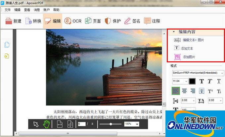Click the horizontal scale 100 field
The width and height of the screenshot is (225, 137).
click(x=188, y=109)
